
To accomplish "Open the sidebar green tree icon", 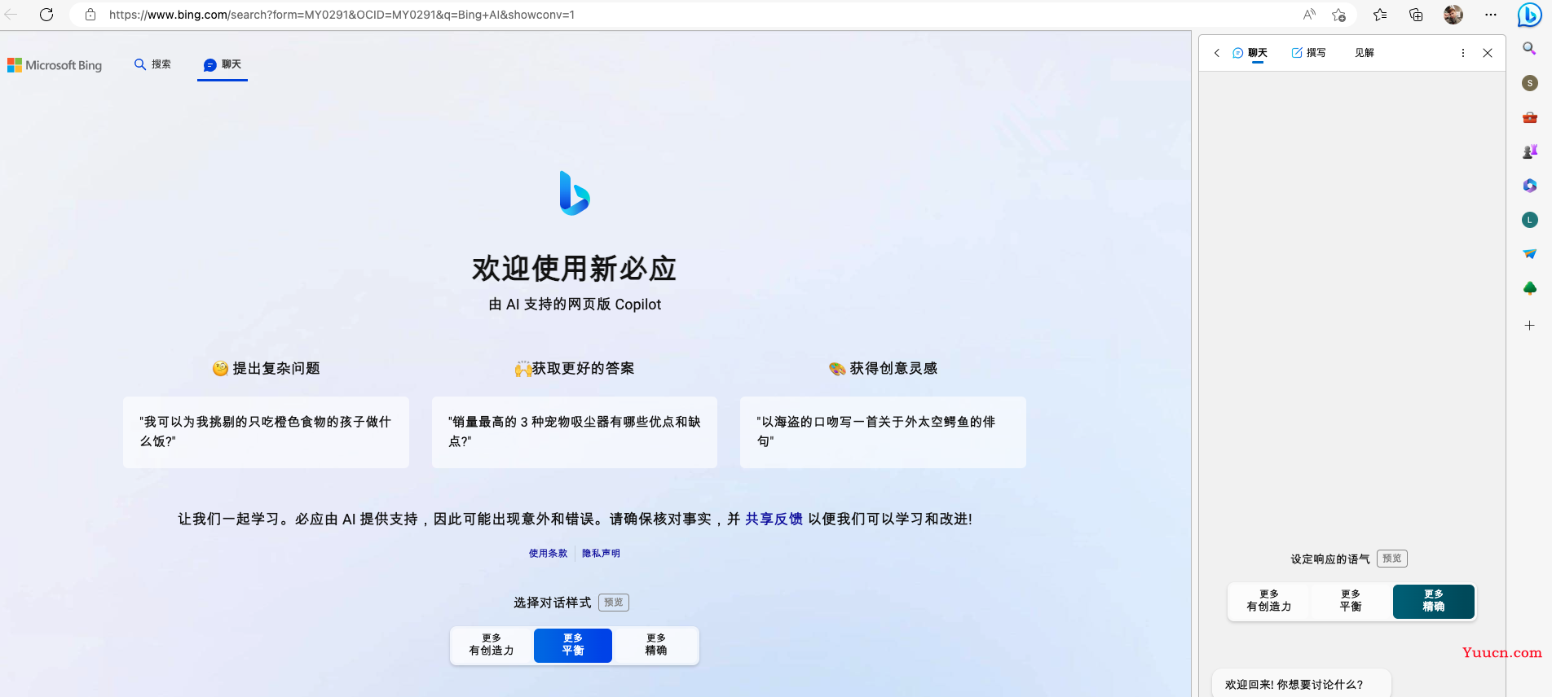I will click(1530, 288).
